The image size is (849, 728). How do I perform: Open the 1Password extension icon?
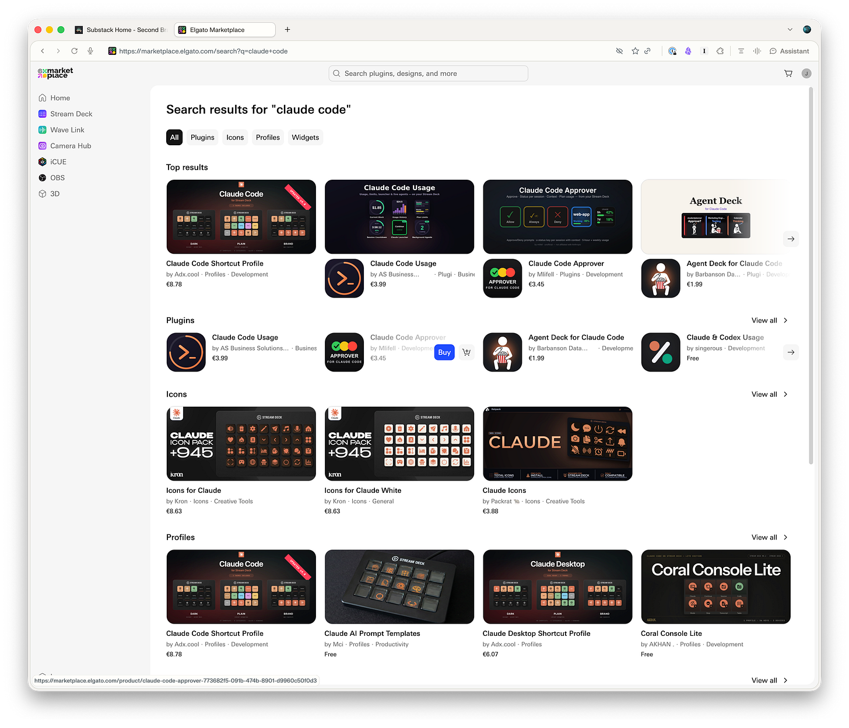pyautogui.click(x=672, y=51)
